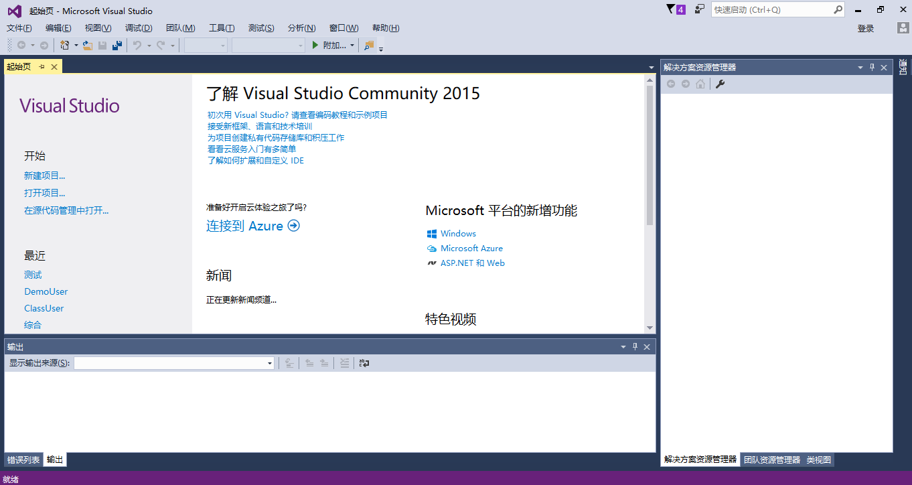
Task: Open the active files dropdown at tab strip end
Action: 652,68
